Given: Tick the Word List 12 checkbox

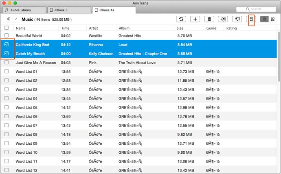Looking at the screenshot, I should pyautogui.click(x=7, y=170).
